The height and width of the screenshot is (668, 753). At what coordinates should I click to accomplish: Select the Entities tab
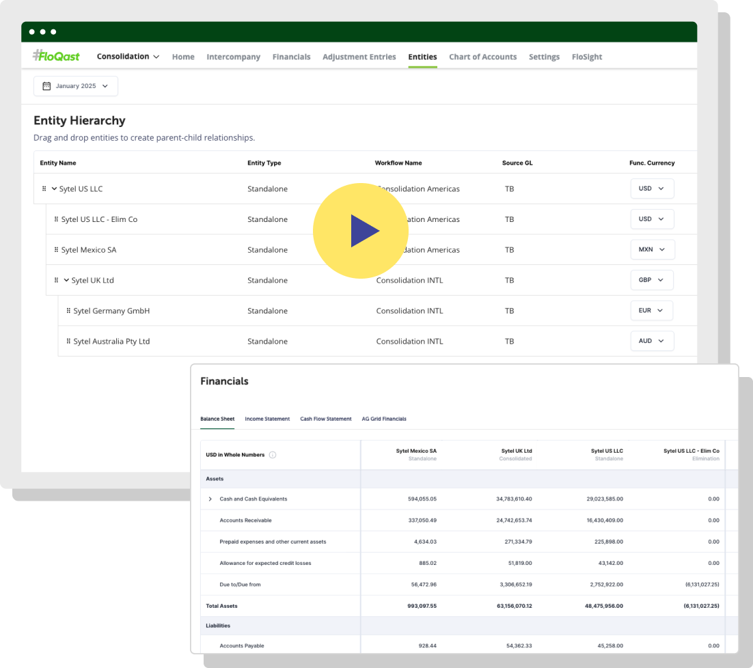coord(422,57)
